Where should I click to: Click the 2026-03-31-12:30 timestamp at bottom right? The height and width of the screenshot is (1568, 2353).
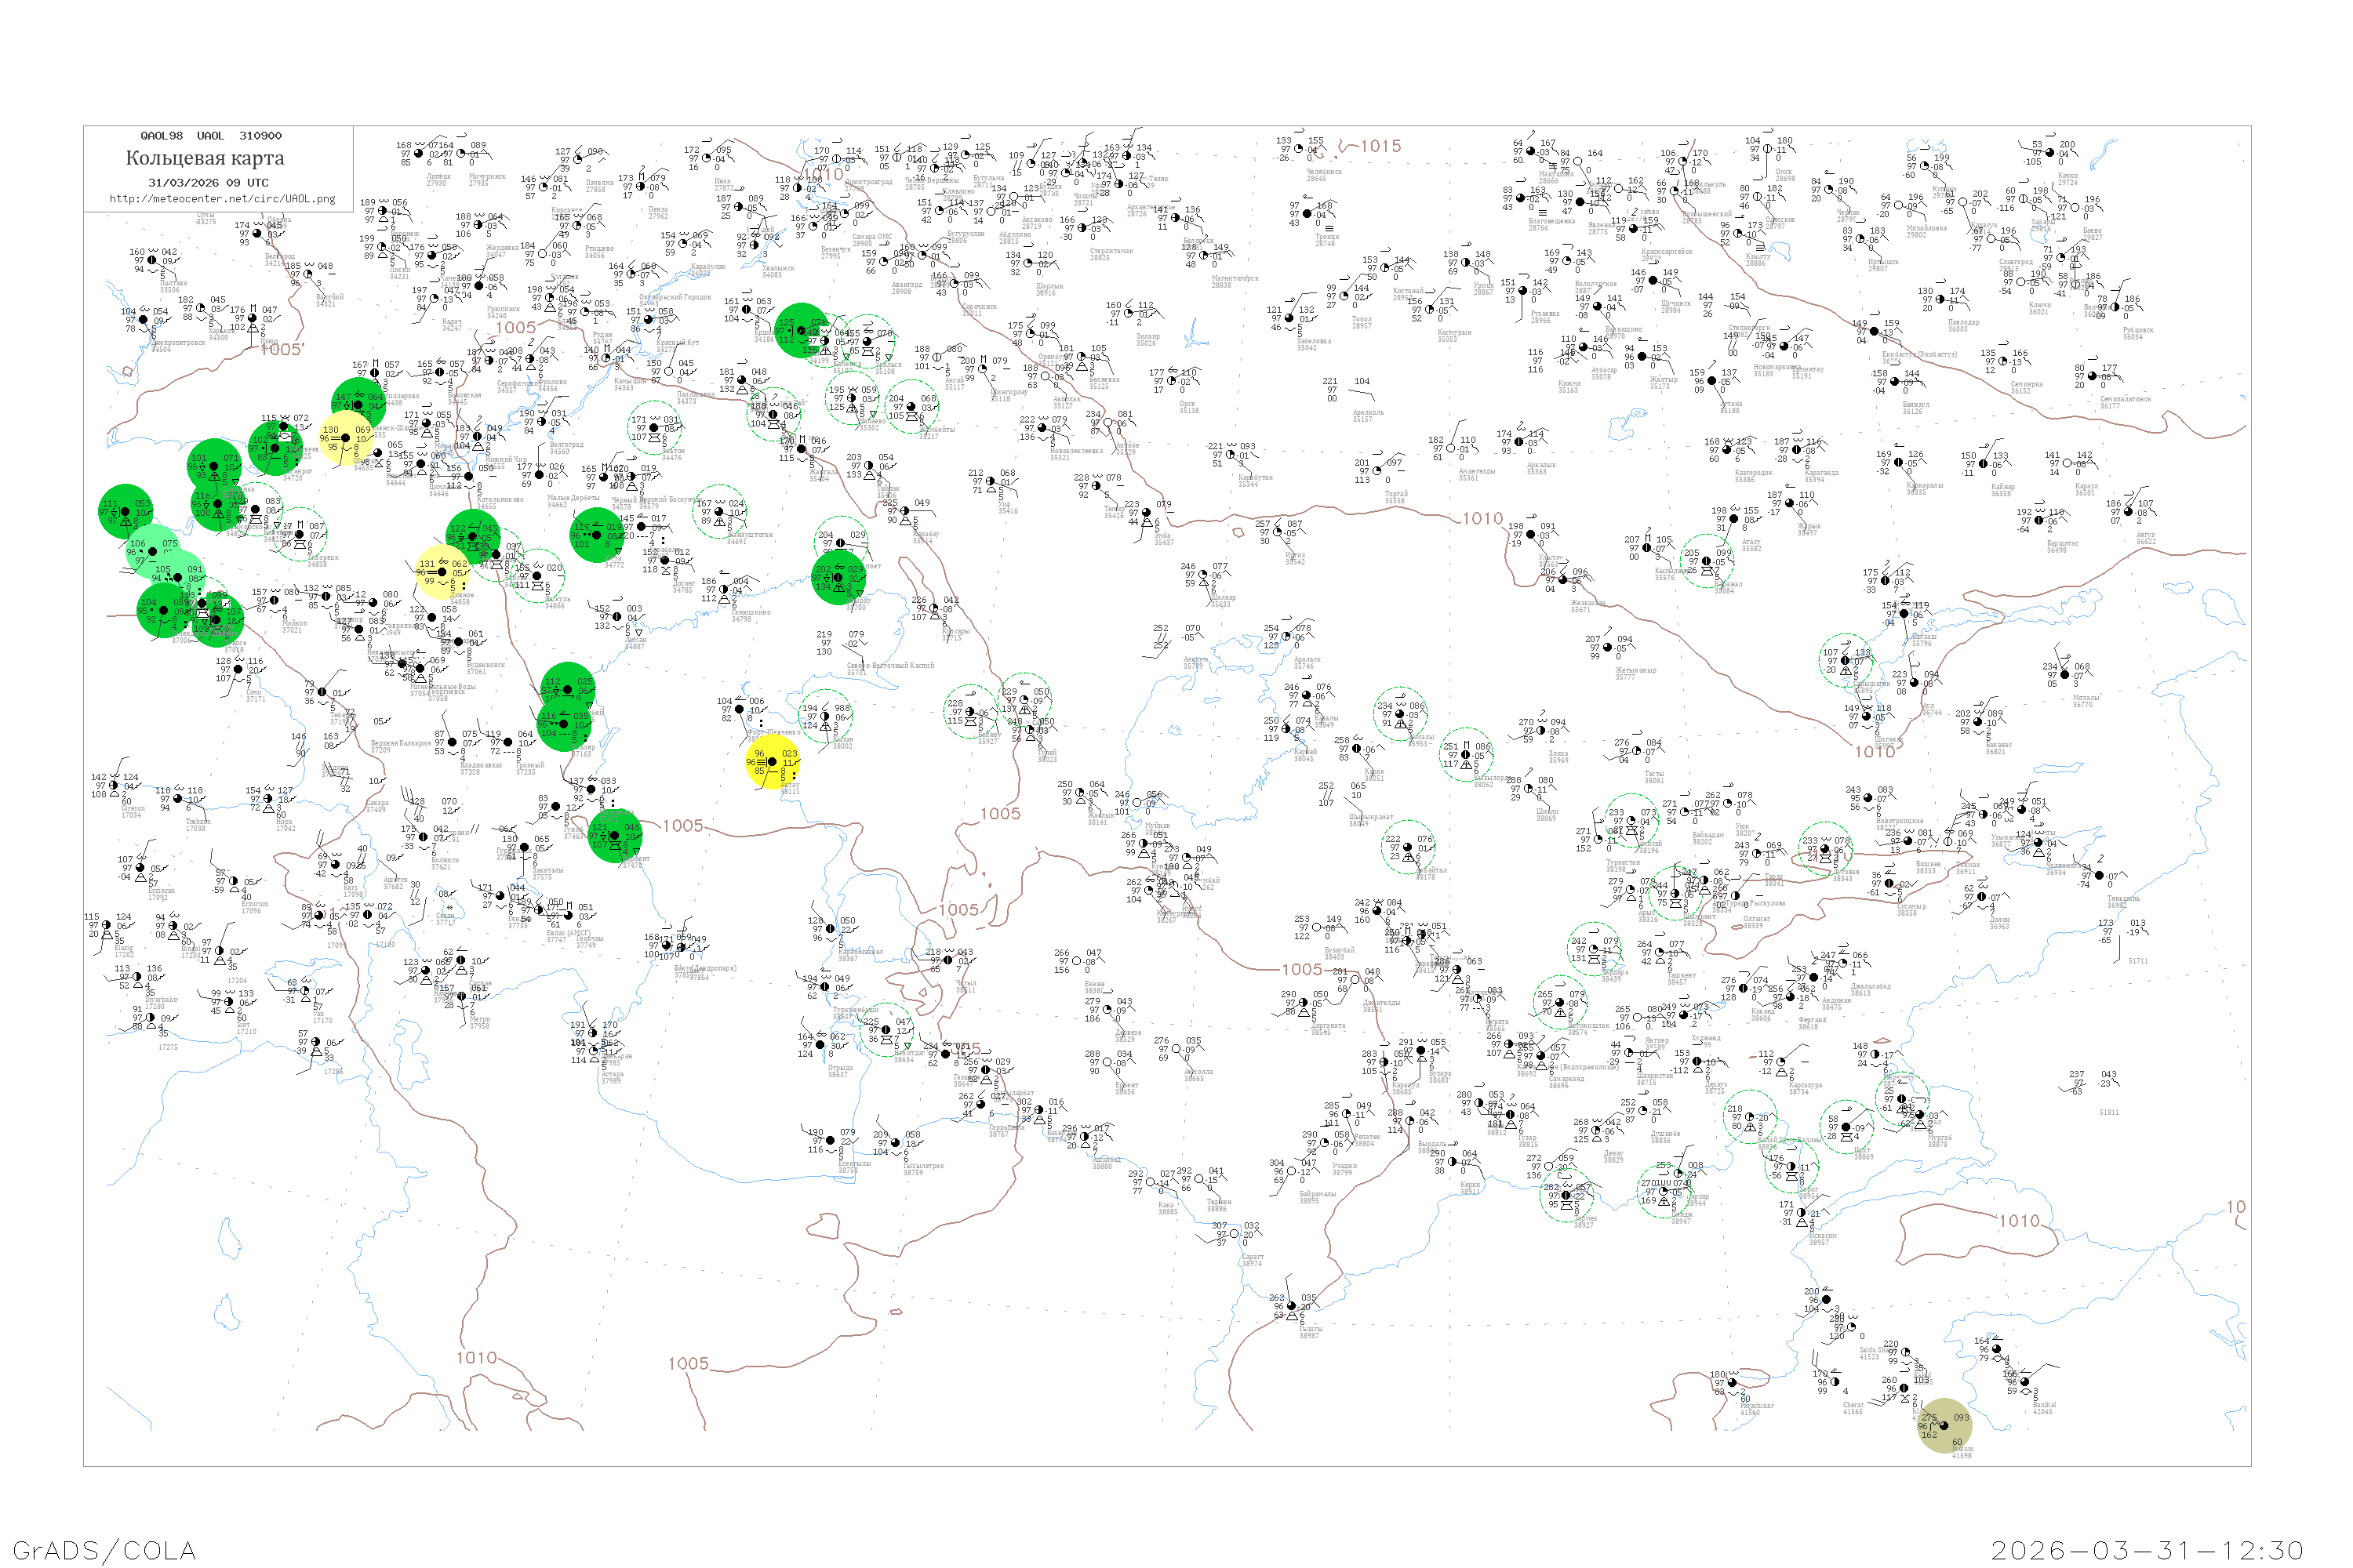tap(2147, 1550)
